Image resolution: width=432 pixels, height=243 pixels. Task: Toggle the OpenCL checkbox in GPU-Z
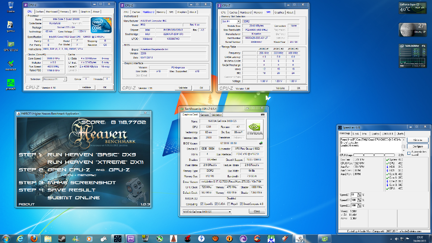202,204
